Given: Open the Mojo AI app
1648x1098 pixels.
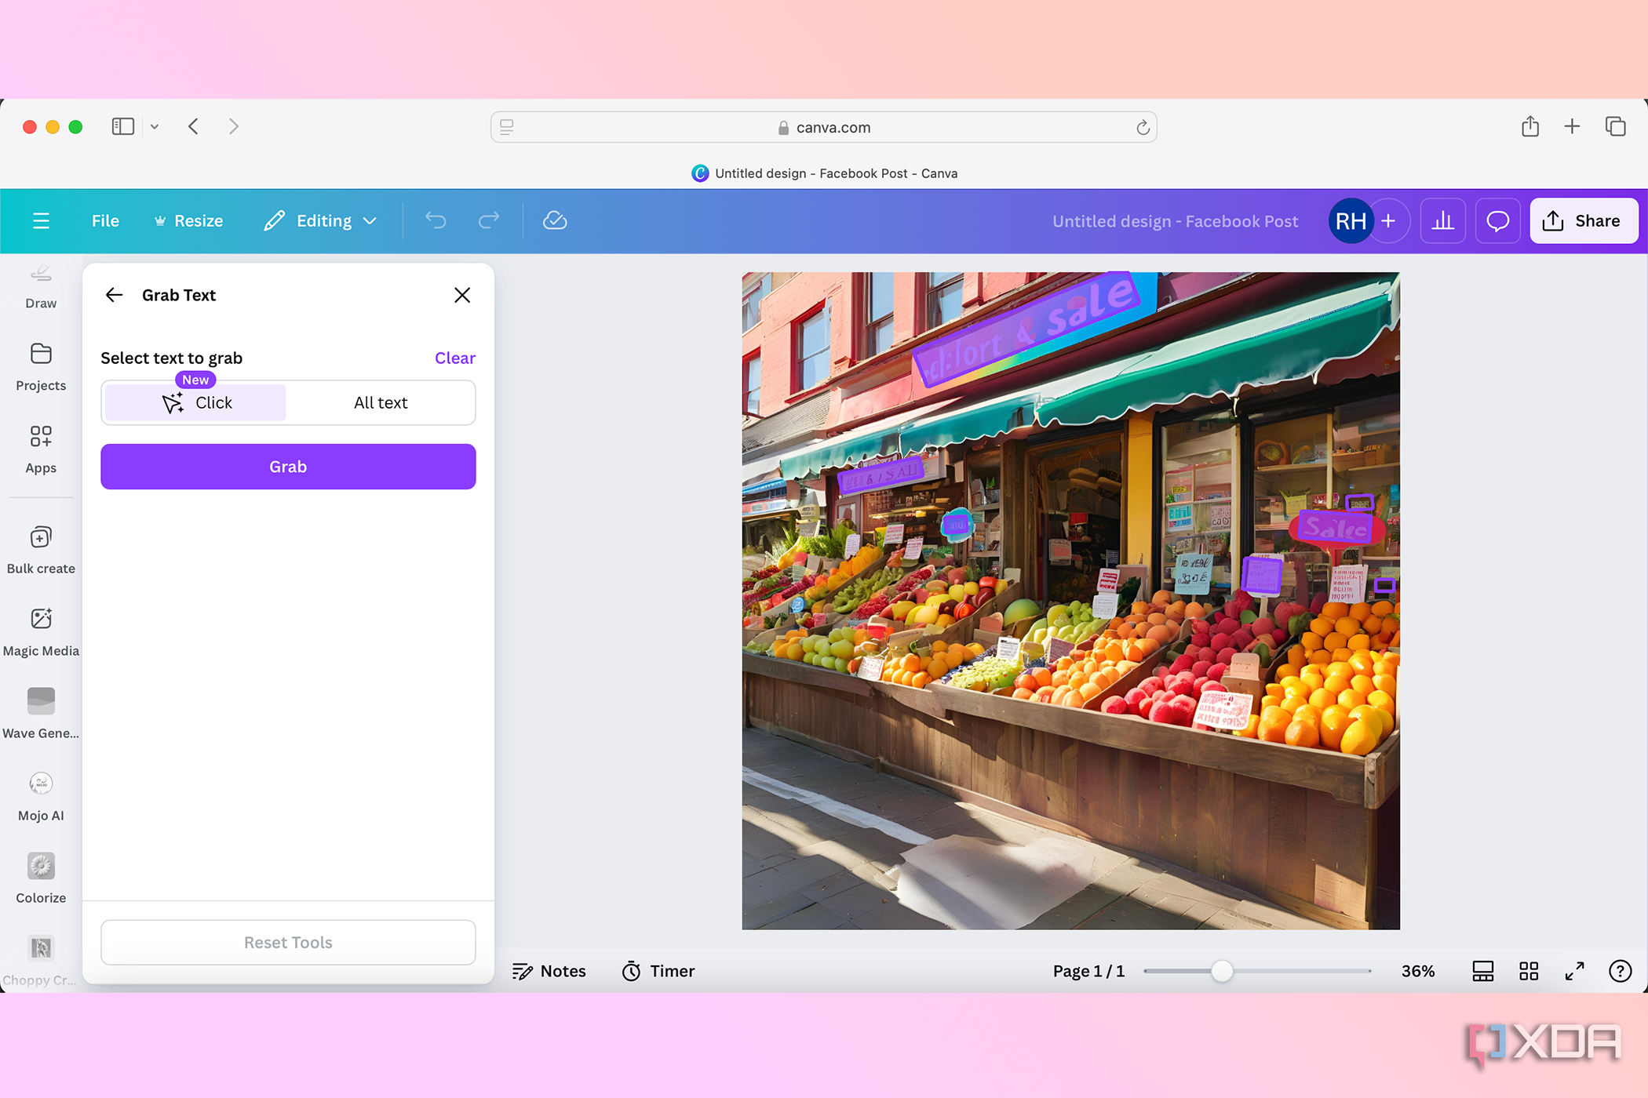Looking at the screenshot, I should [41, 797].
